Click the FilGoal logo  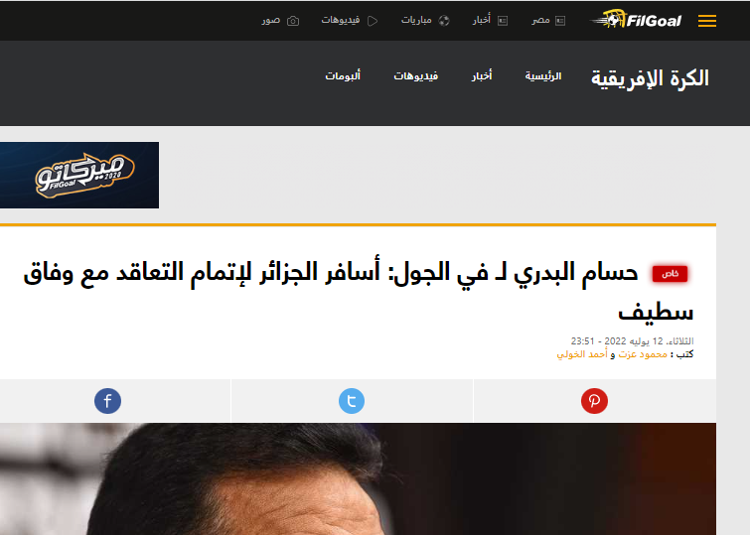tap(636, 20)
